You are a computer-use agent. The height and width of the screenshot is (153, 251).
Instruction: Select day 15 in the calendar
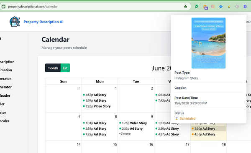pos(115,145)
